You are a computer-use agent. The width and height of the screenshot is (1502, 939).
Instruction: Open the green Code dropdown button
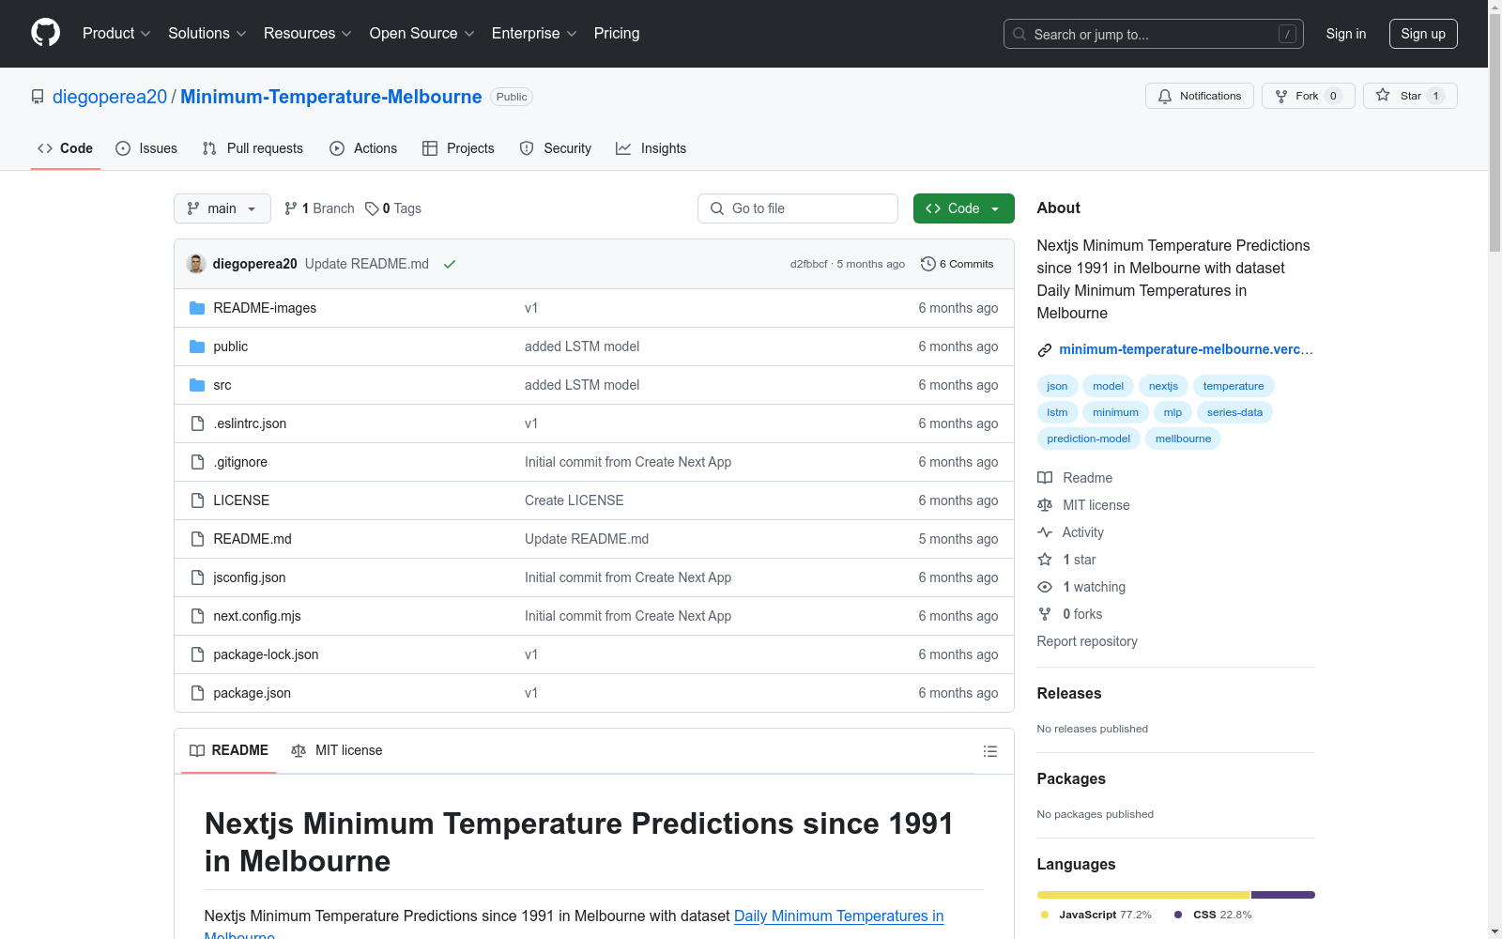click(x=963, y=208)
